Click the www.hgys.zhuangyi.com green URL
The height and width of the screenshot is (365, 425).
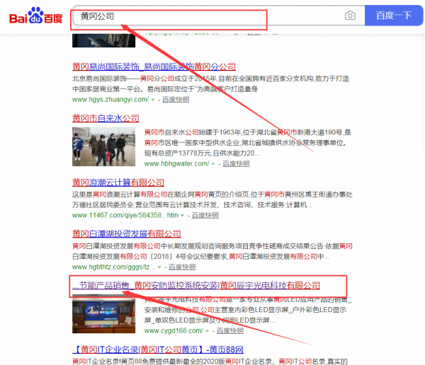click(x=110, y=100)
